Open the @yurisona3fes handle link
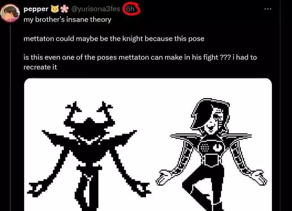 tap(96, 9)
